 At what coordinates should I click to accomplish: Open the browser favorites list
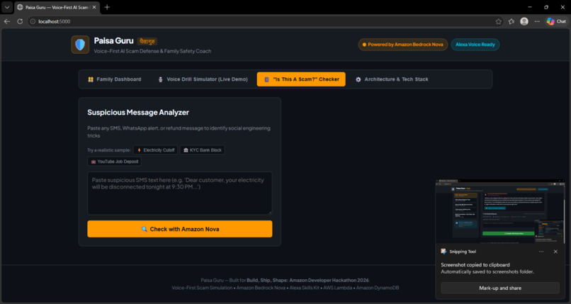pyautogui.click(x=511, y=21)
